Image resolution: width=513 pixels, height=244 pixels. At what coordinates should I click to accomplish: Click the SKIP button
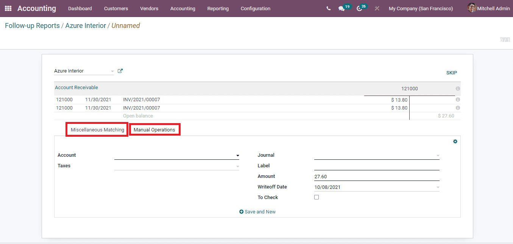tap(451, 73)
